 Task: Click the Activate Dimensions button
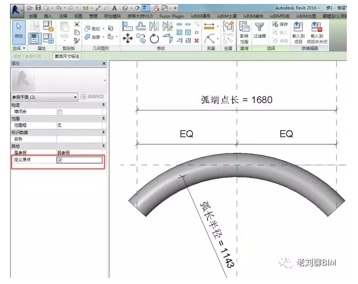(67, 56)
